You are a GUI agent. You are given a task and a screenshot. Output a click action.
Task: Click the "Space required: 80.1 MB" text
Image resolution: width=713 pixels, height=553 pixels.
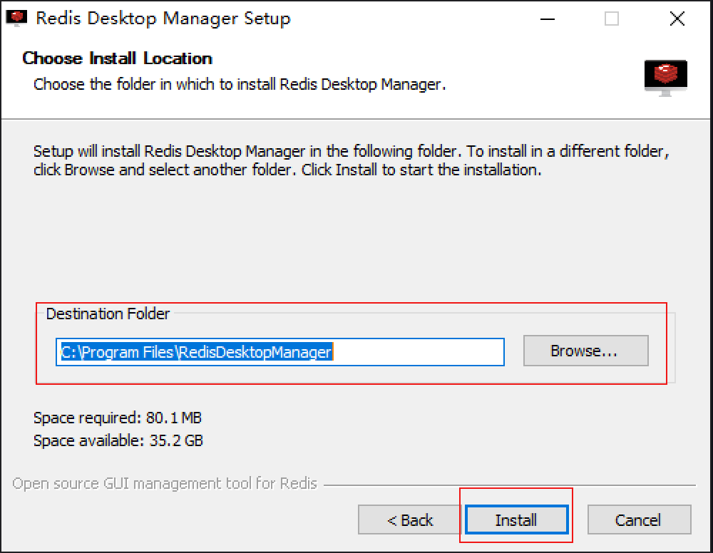pos(118,418)
